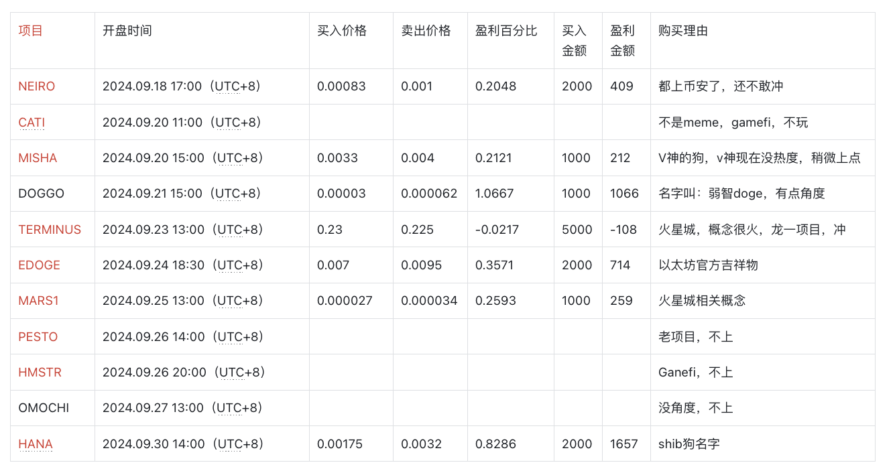Viewport: 893px width, 473px height.
Task: Click the 卖出价格 column header
Action: point(426,31)
